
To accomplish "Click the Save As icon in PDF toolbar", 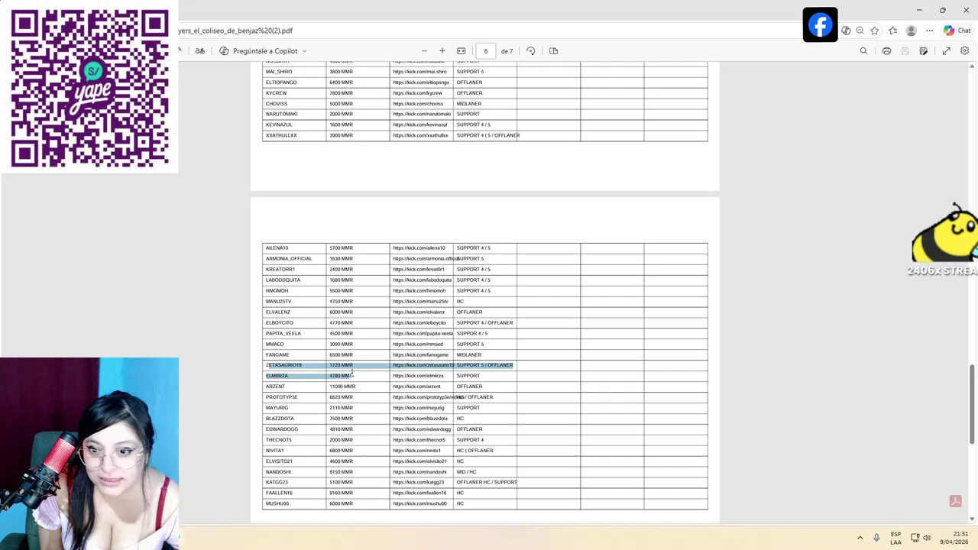I will pos(924,51).
